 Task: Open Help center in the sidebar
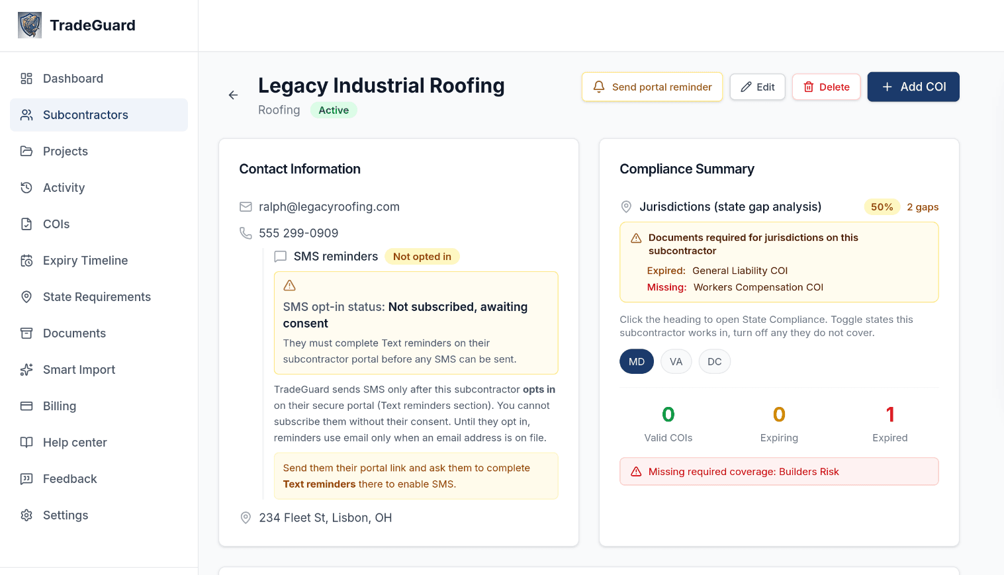(99, 443)
